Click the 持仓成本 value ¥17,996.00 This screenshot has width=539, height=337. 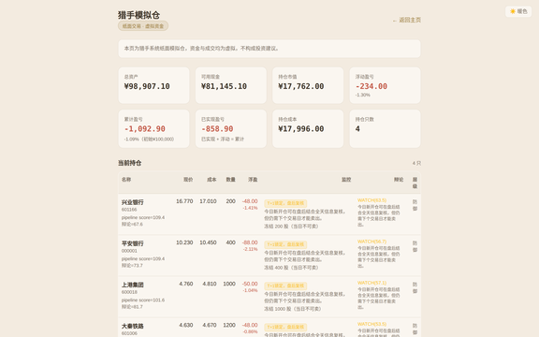point(300,129)
